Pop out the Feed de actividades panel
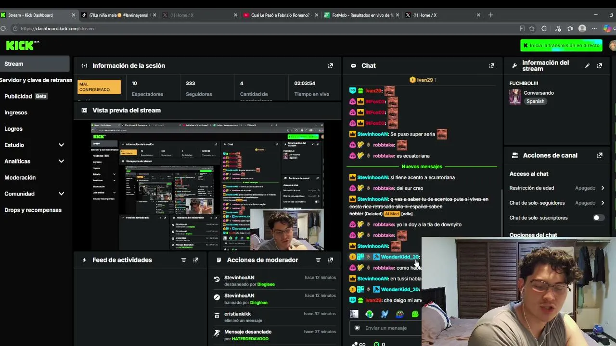This screenshot has height=346, width=616. 195,260
